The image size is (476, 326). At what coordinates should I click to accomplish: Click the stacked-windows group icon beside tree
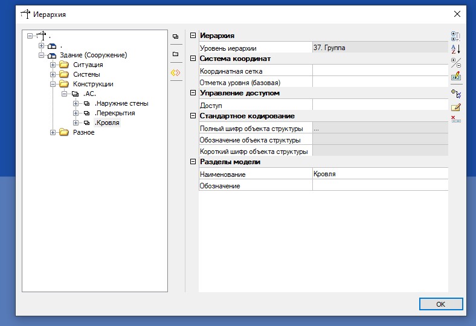click(x=176, y=37)
